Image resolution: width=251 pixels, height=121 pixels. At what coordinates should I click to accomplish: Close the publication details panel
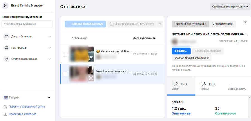245,22
